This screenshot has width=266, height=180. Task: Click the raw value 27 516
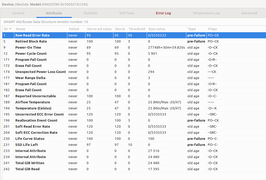click(154, 151)
